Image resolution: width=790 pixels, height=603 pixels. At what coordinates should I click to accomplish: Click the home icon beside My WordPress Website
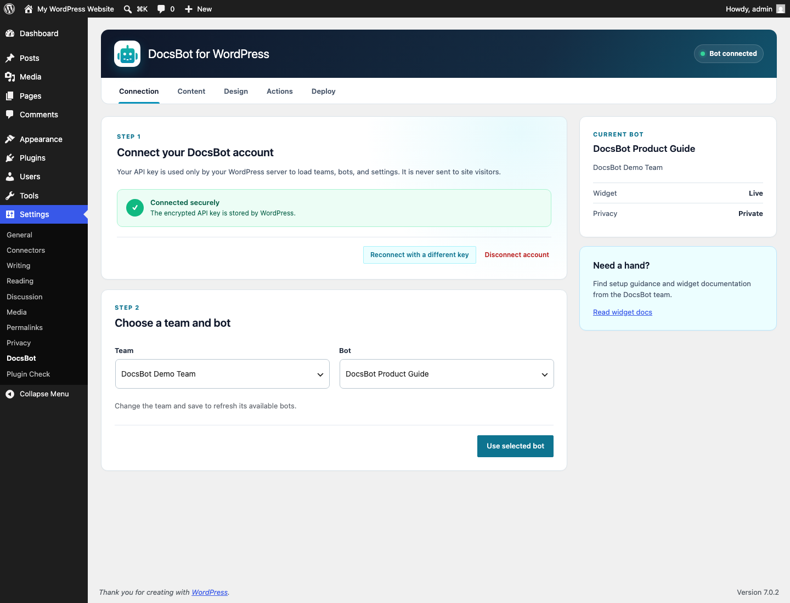[x=29, y=9]
